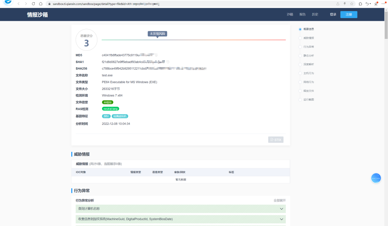Click the file size 2633216字节
The height and width of the screenshot is (226, 388).
[111, 89]
